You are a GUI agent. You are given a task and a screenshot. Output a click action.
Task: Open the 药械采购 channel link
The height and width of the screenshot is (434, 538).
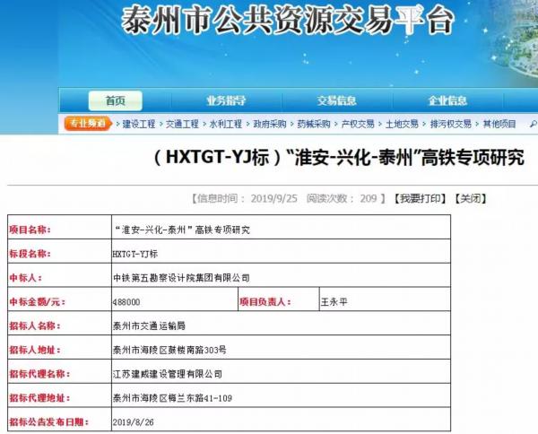point(314,124)
